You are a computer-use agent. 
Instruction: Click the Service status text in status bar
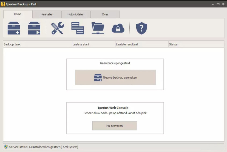[x=44, y=147]
